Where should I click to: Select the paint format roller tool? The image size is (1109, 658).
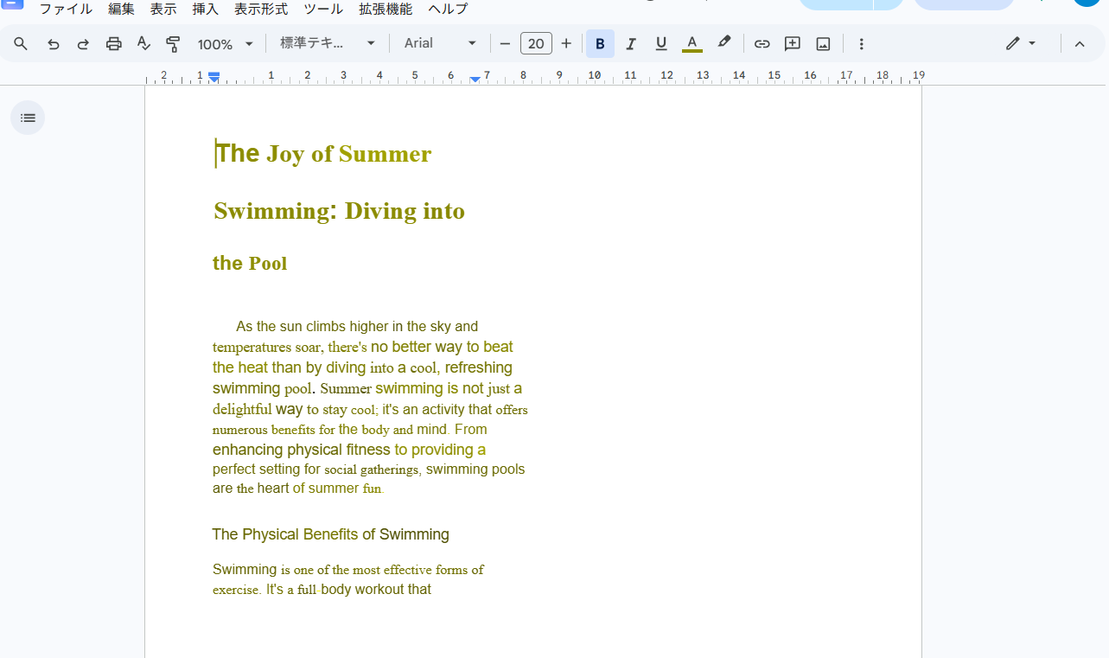tap(173, 44)
